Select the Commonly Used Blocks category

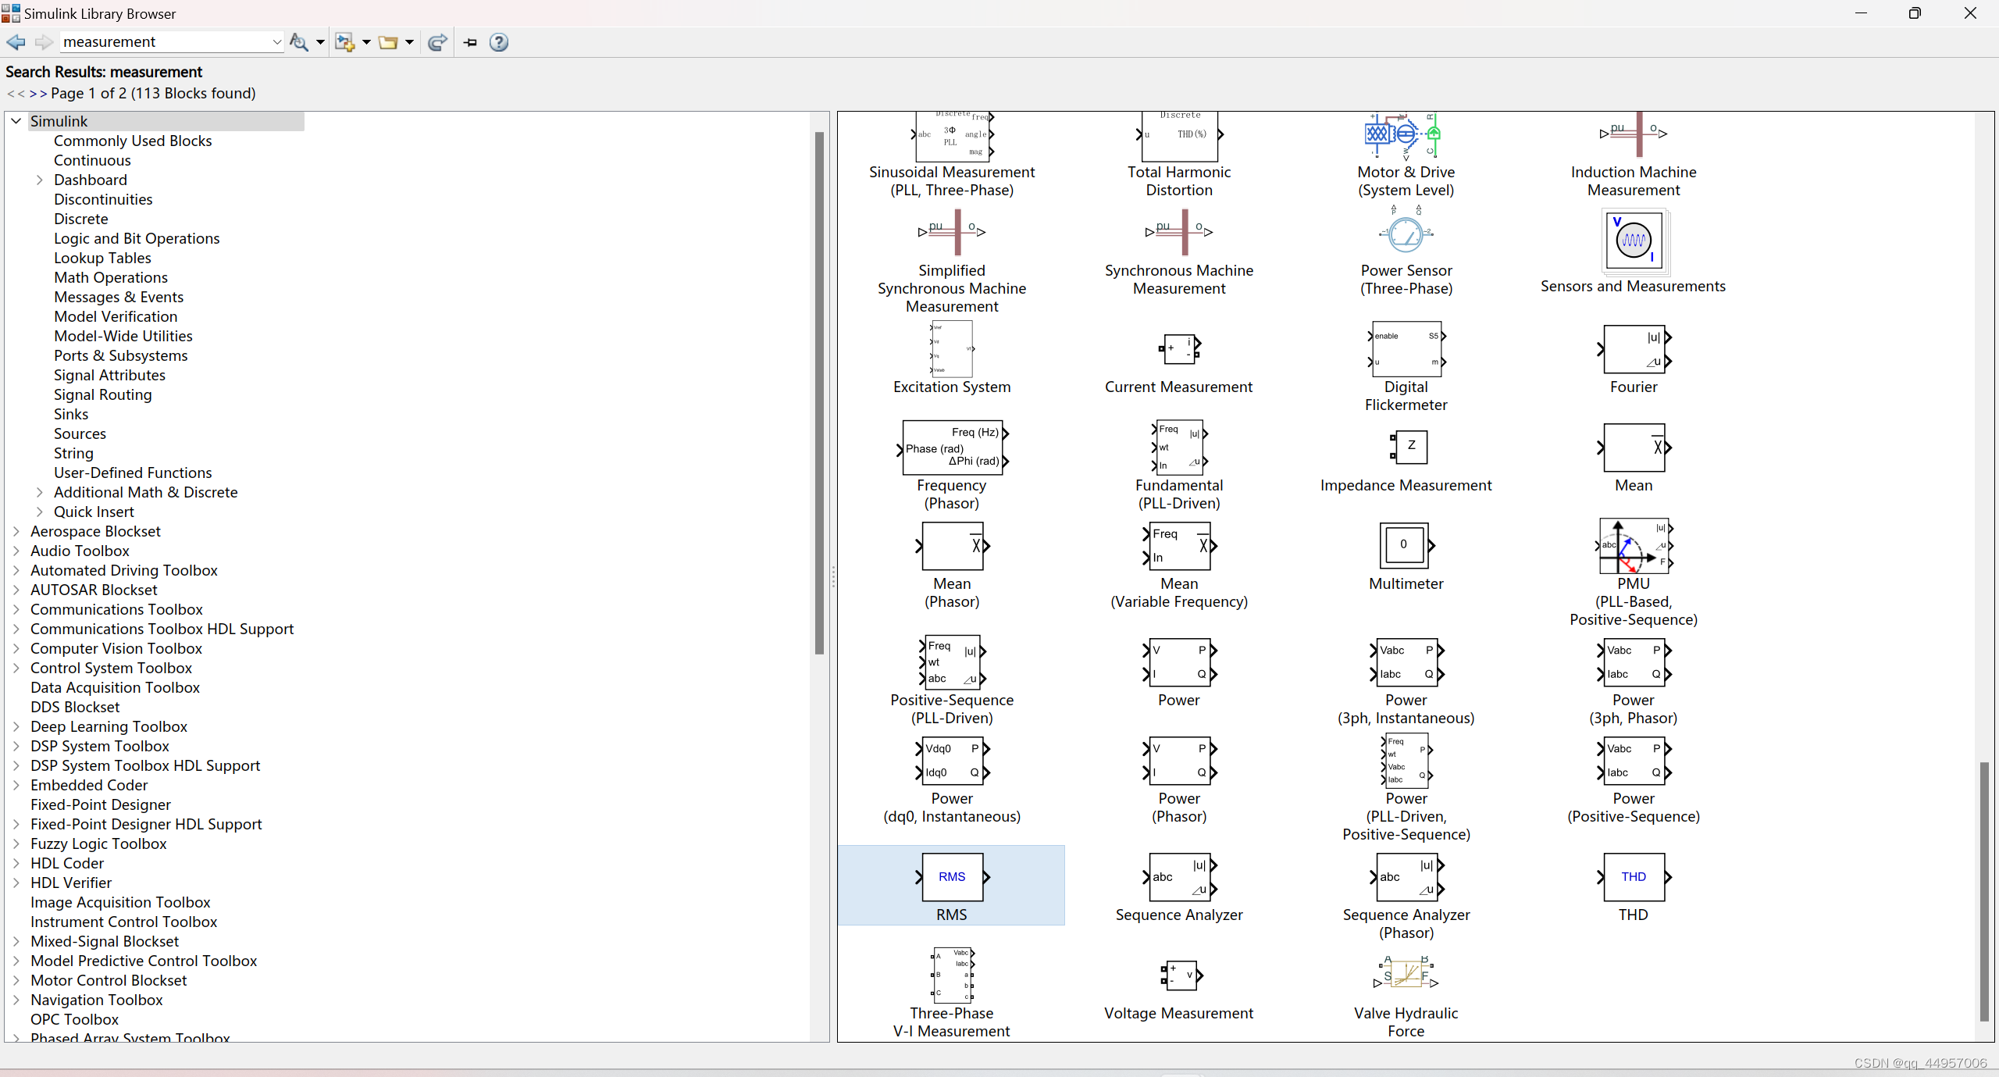[x=133, y=141]
